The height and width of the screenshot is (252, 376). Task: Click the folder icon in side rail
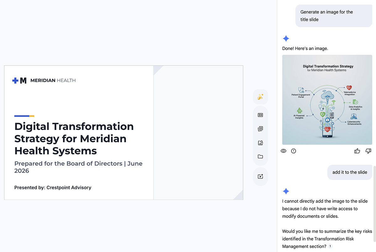(x=260, y=157)
